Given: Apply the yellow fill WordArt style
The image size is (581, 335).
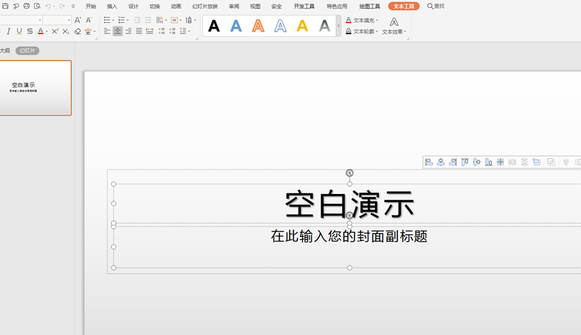Looking at the screenshot, I should pyautogui.click(x=302, y=26).
